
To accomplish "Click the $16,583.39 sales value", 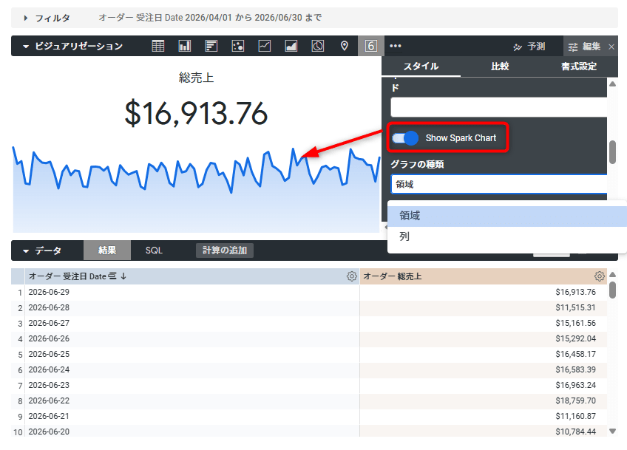I will click(x=575, y=369).
